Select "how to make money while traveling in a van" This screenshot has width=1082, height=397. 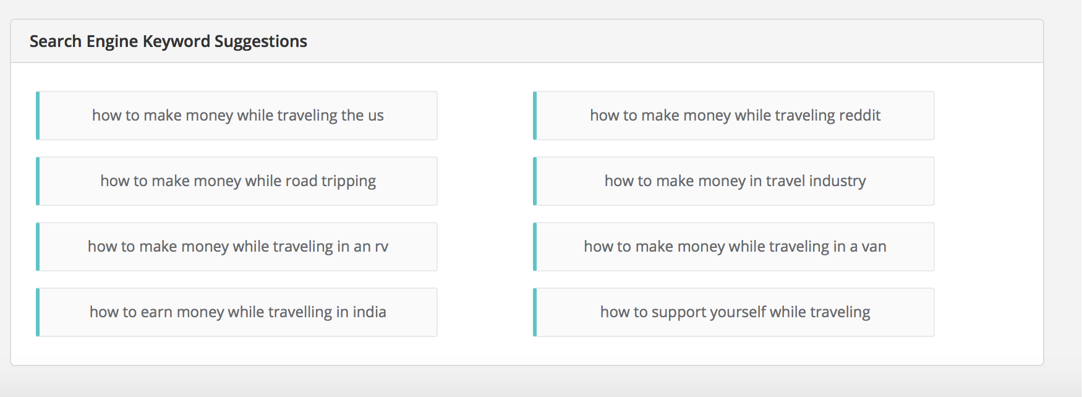(735, 246)
